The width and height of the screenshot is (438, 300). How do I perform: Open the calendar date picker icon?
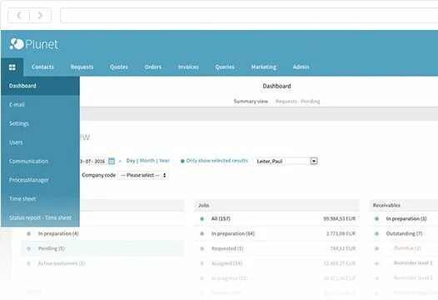pyautogui.click(x=112, y=161)
